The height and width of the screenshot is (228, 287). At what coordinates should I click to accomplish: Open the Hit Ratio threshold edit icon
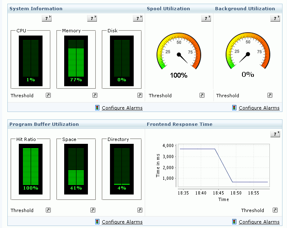pyautogui.click(x=48, y=210)
